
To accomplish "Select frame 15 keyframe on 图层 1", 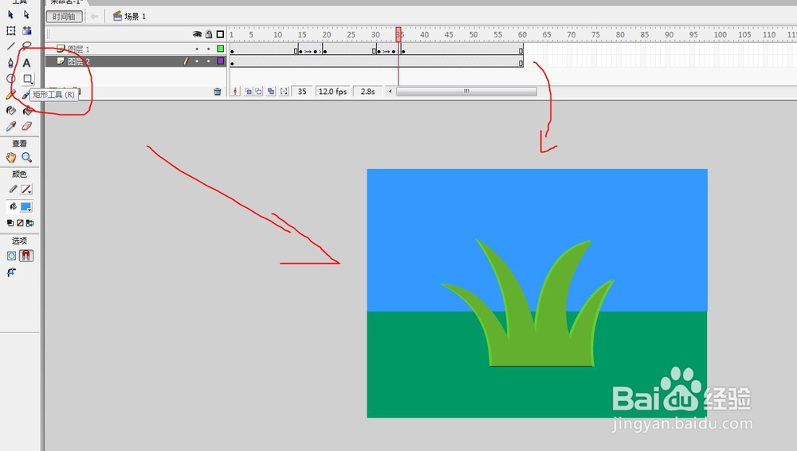I will point(300,50).
